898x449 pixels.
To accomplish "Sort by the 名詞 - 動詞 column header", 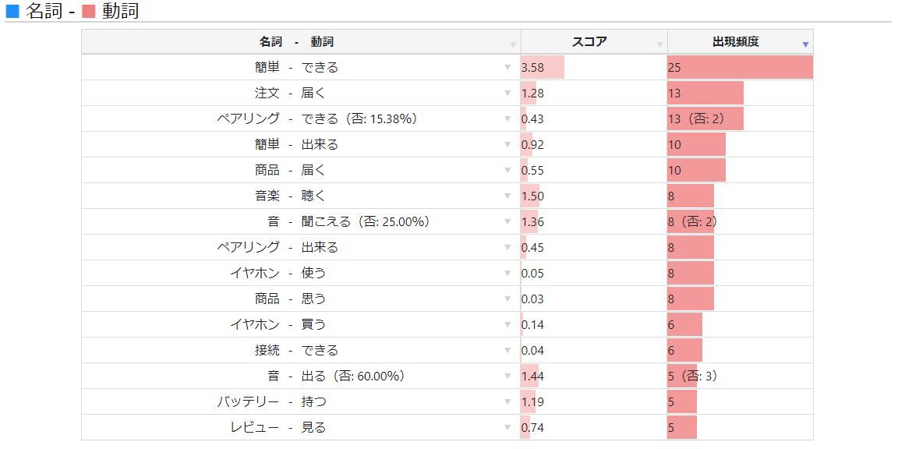I will [x=296, y=42].
